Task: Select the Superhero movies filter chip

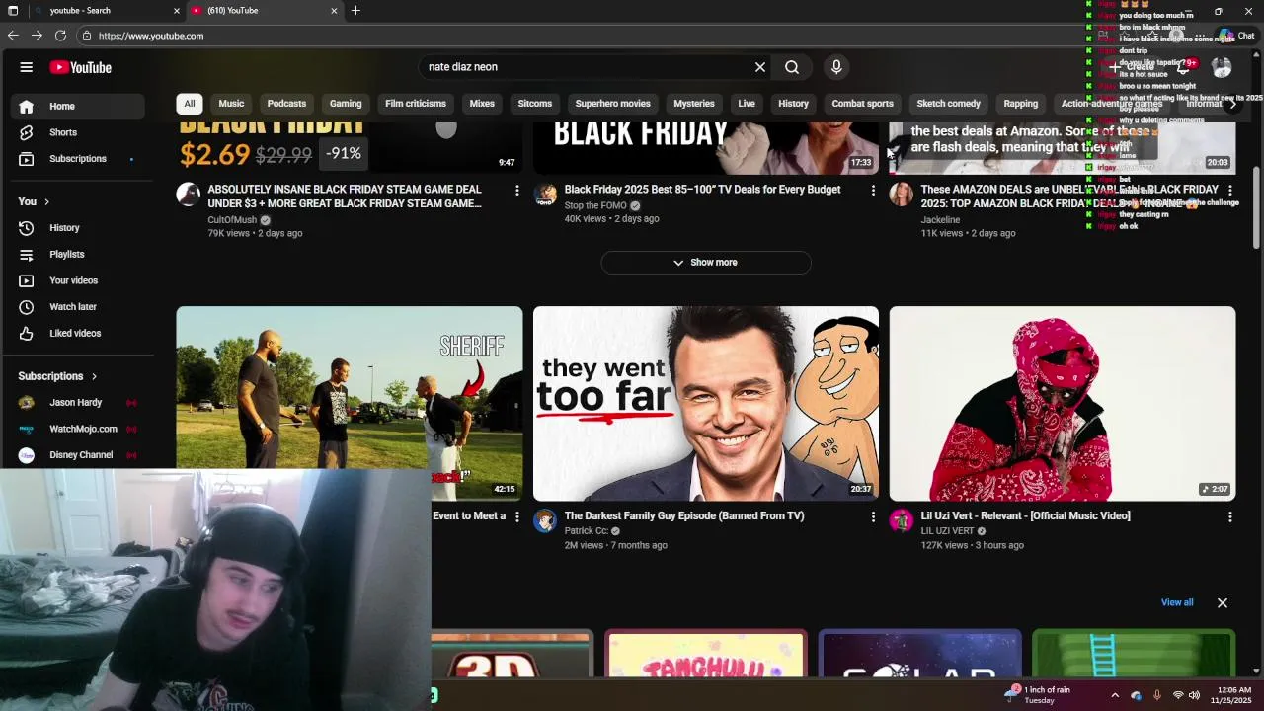Action: point(613,104)
